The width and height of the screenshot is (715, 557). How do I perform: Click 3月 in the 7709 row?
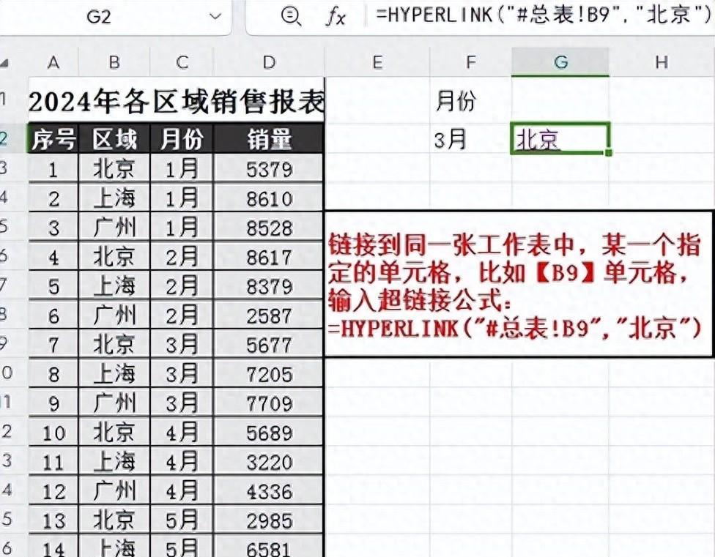click(x=182, y=403)
